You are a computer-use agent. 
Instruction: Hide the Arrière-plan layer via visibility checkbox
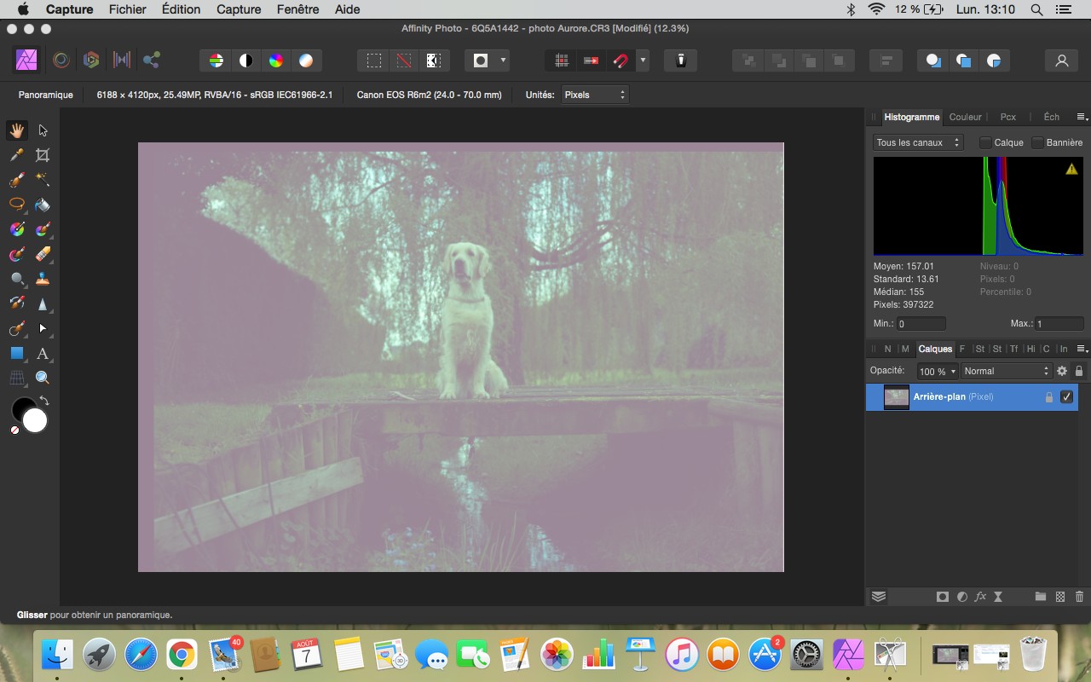[1066, 397]
